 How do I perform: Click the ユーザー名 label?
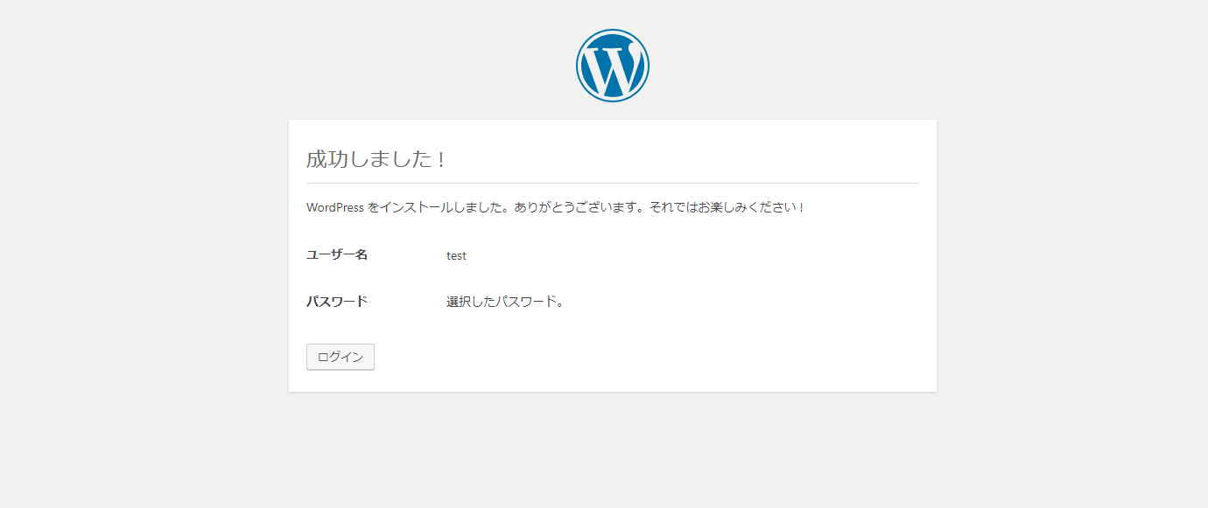(337, 254)
